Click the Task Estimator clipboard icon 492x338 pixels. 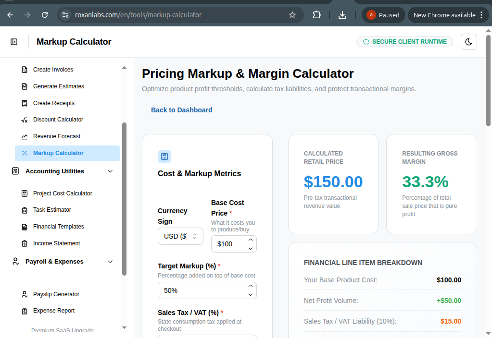pyautogui.click(x=25, y=210)
